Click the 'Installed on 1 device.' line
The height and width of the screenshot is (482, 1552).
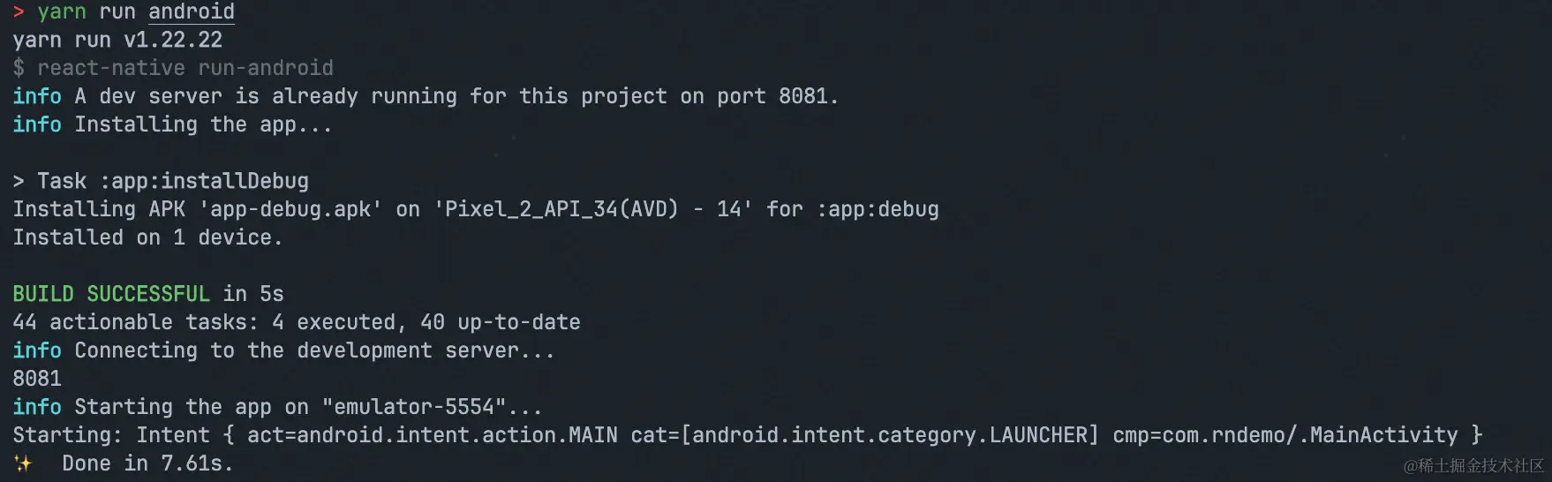pyautogui.click(x=147, y=237)
